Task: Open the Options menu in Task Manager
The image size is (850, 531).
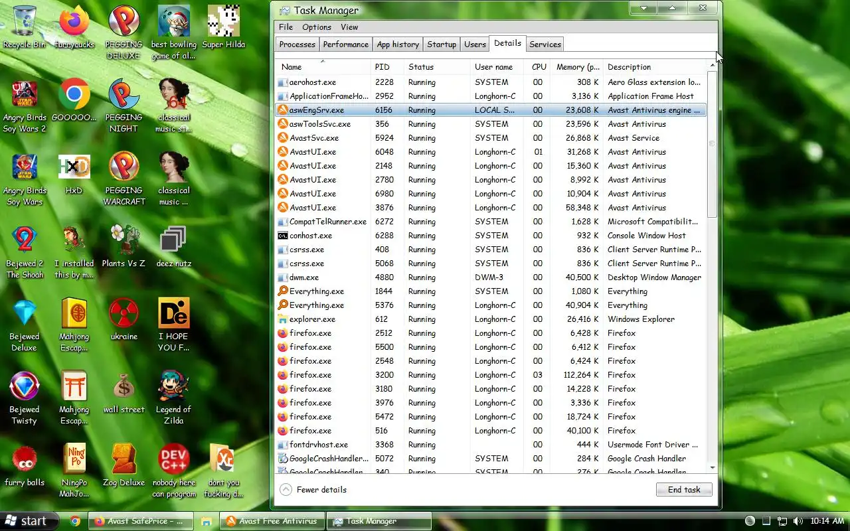Action: pos(317,27)
